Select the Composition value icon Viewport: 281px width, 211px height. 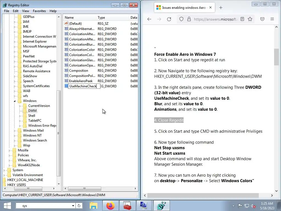(x=66, y=70)
